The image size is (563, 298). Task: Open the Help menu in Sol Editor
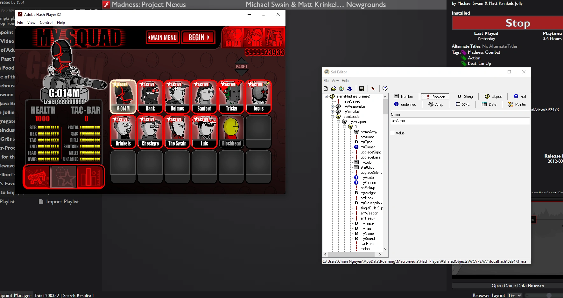[345, 81]
